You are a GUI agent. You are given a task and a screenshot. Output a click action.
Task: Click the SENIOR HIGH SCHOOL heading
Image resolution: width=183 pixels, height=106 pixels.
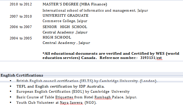tap(65, 27)
